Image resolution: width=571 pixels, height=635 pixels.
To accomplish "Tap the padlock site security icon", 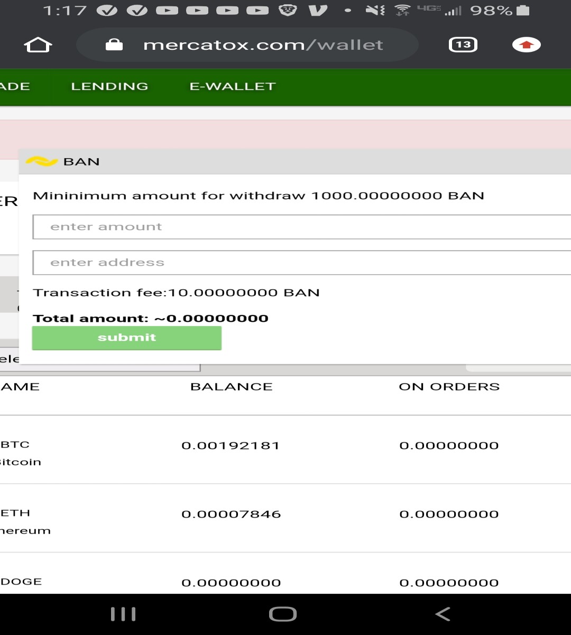I will 114,45.
